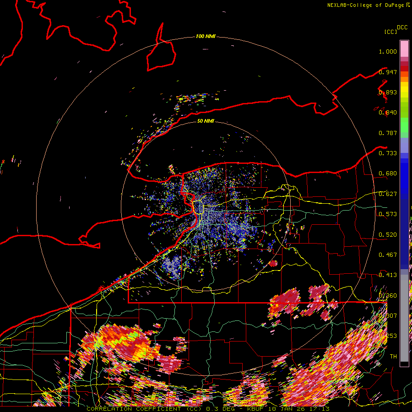Click the 0.947 scale value
Screen dimensions: 412x412
[x=388, y=72]
